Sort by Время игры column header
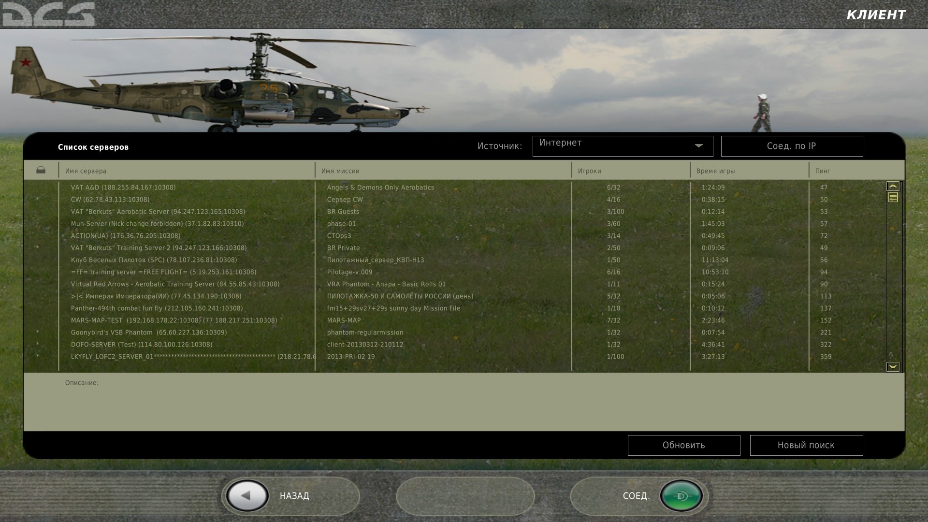 click(x=716, y=171)
